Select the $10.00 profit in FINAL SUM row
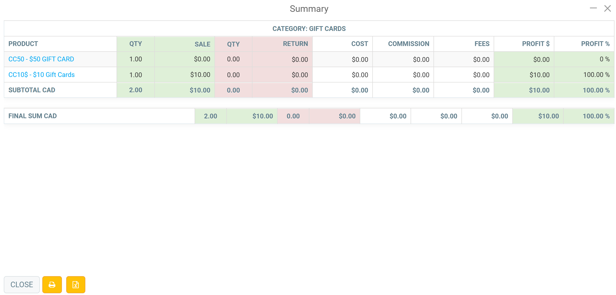The width and height of the screenshot is (616, 295). point(549,116)
